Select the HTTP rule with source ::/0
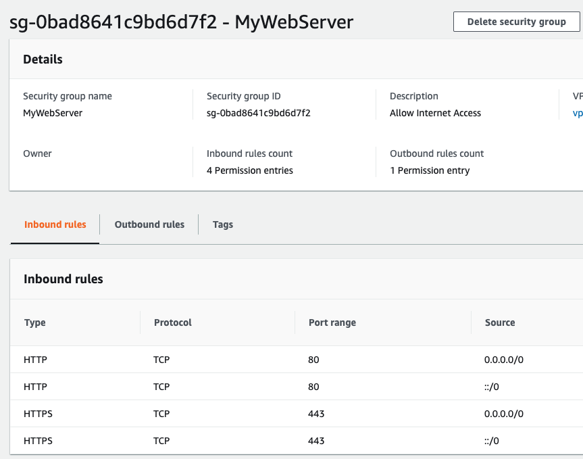This screenshot has width=583, height=459. pos(35,387)
